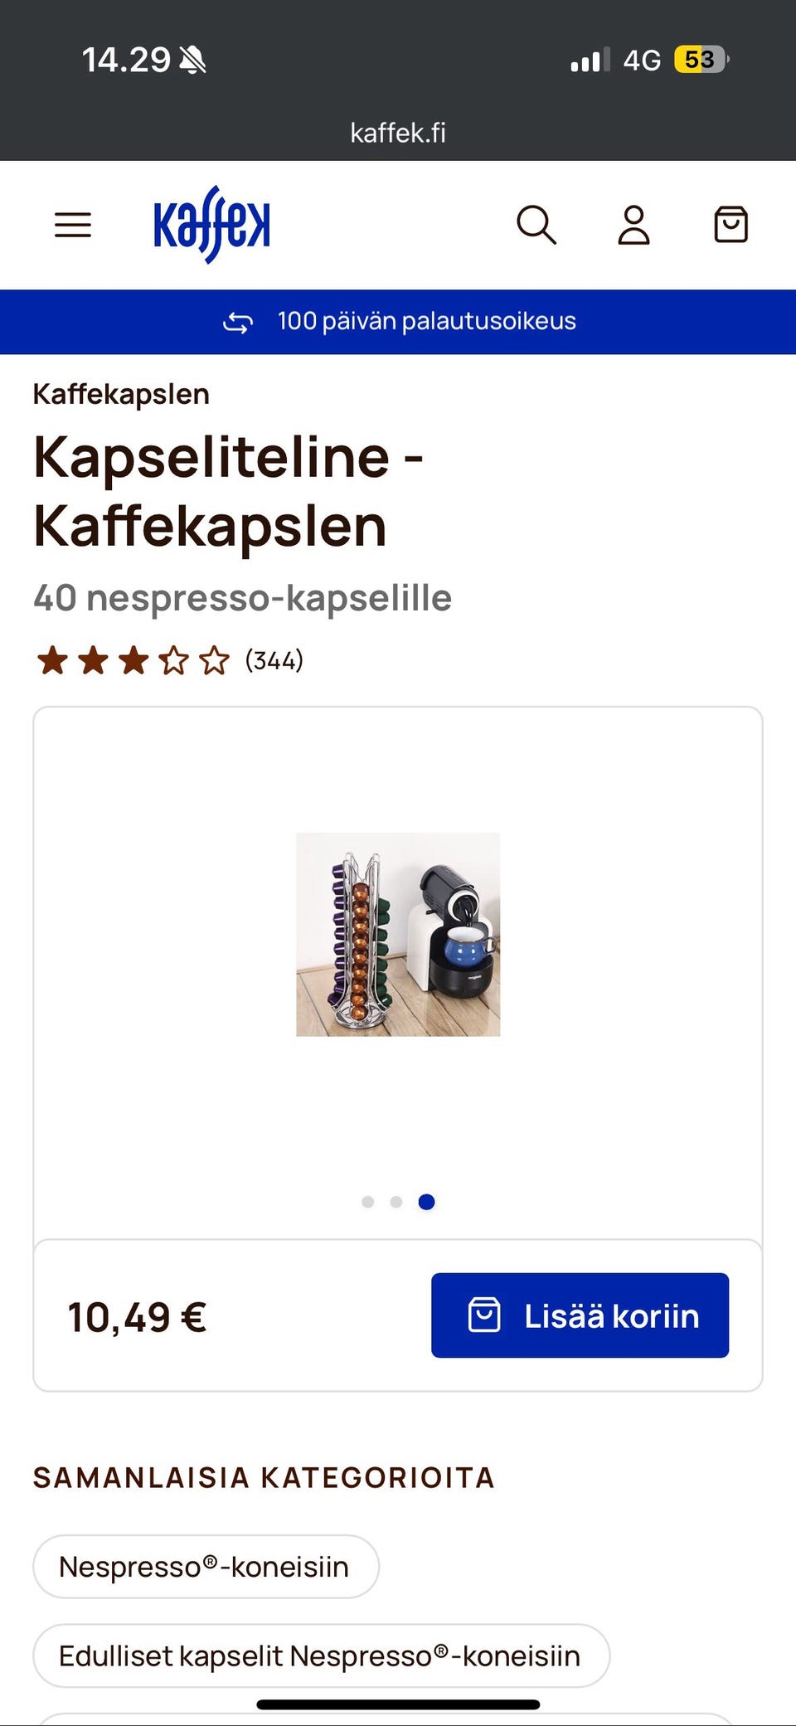Open the shopping bag cart icon
This screenshot has height=1726, width=796.
(730, 225)
